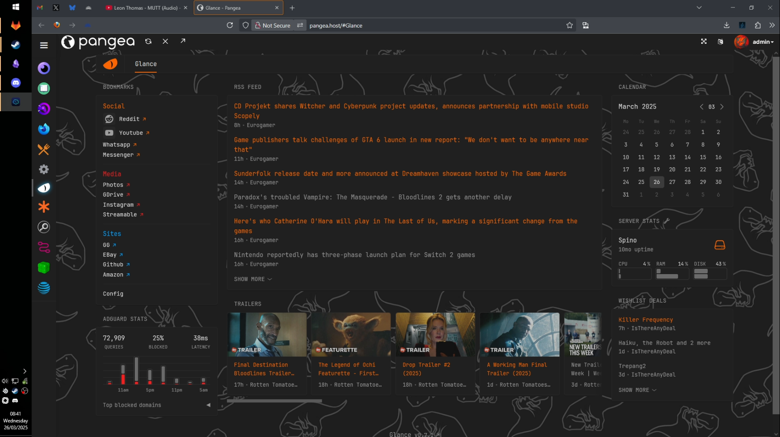Switch to the pinned Bluesky tab
Screen dimensions: 780x437
point(72,8)
